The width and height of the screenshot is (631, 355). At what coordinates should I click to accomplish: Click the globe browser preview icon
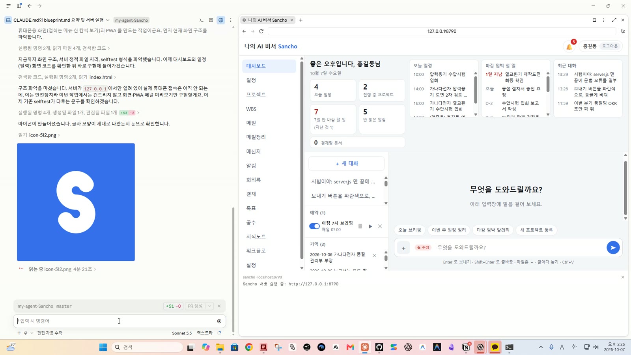(221, 20)
